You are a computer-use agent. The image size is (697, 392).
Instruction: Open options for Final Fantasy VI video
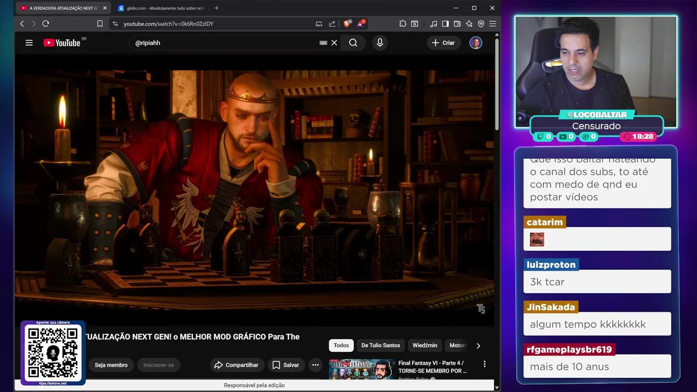pyautogui.click(x=485, y=364)
